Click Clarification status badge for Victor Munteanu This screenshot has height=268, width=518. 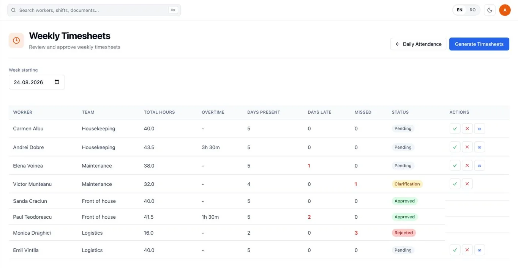407,184
